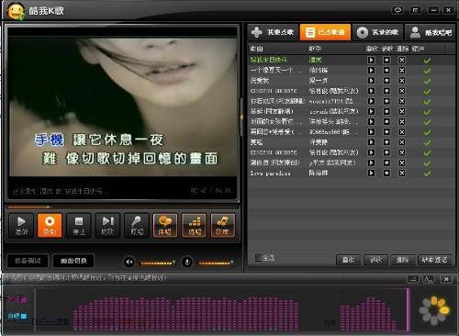Collapse the side panel via splitter handle
The image size is (459, 336).
pos(242,116)
